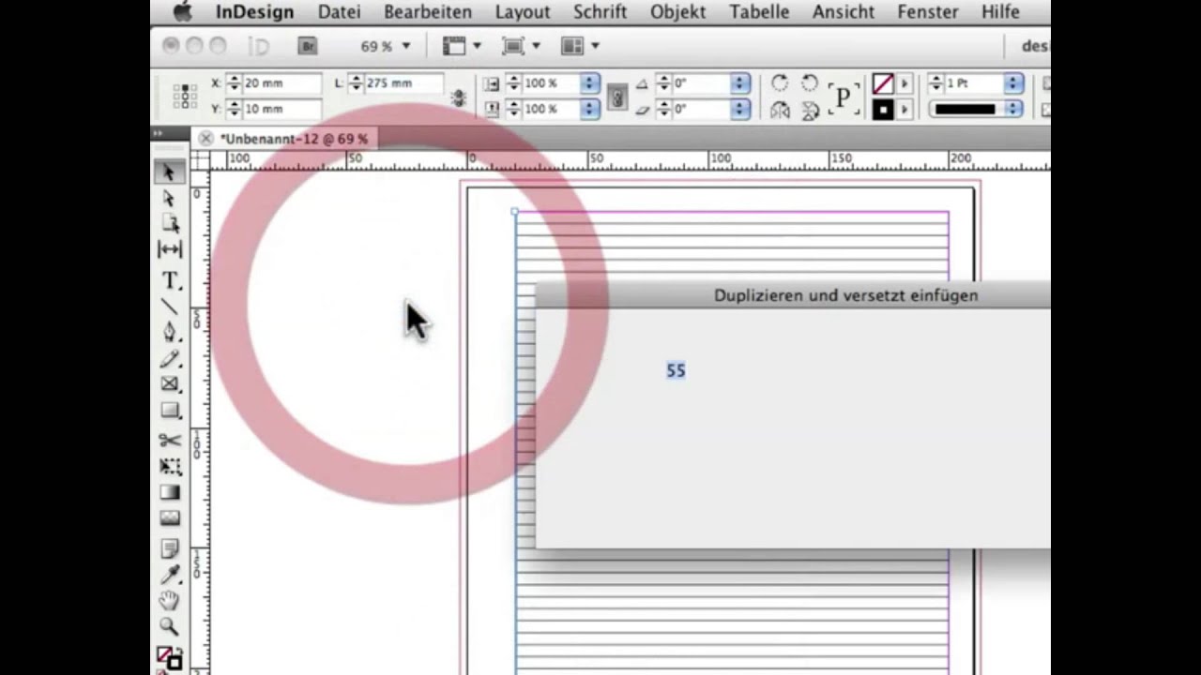Open the InDesign application menu

click(254, 12)
